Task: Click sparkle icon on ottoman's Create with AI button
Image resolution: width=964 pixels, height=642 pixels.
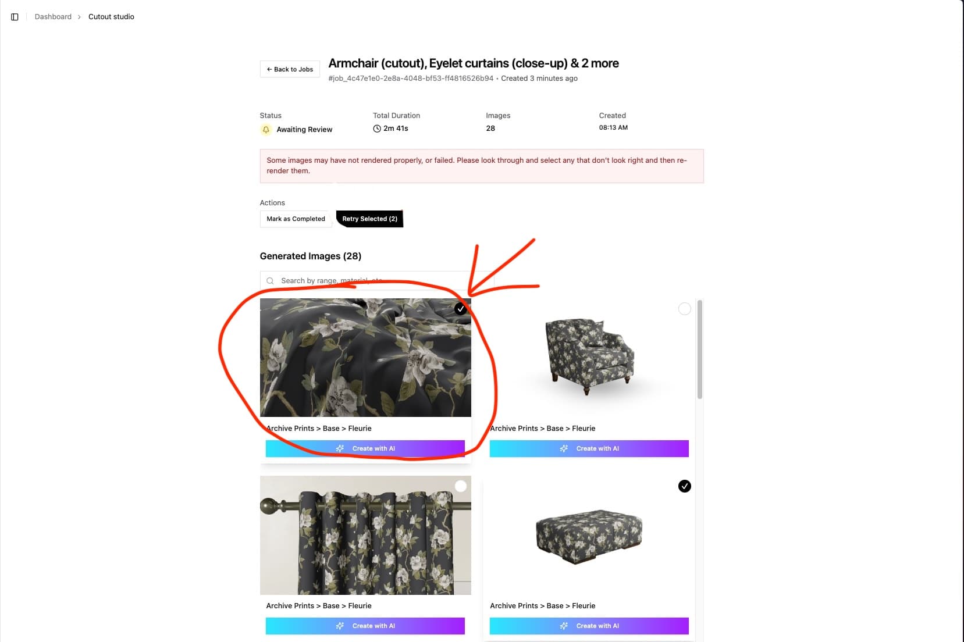Action: tap(564, 626)
